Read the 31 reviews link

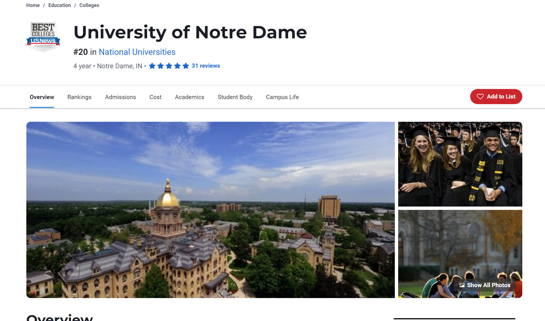(206, 66)
